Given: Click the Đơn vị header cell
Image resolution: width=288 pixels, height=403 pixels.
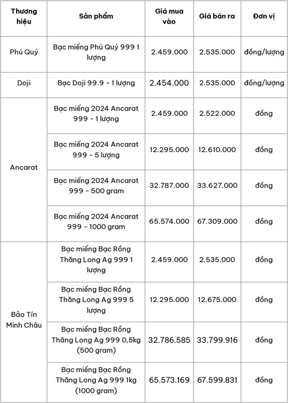Looking at the screenshot, I should click(264, 16).
